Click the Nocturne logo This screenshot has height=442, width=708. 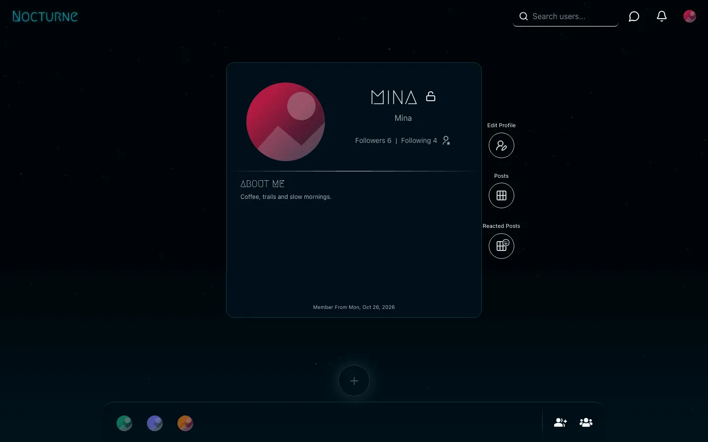pyautogui.click(x=45, y=16)
